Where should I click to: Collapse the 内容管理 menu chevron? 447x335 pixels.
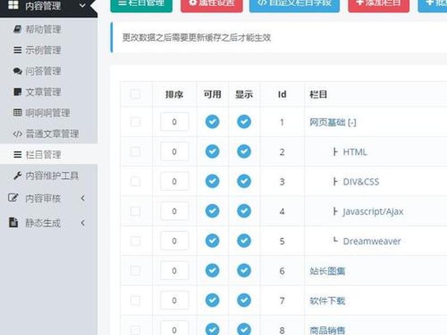[x=82, y=6]
